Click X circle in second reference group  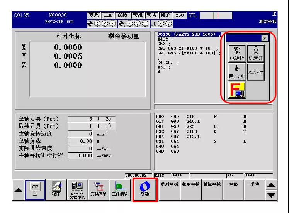(130, 24)
